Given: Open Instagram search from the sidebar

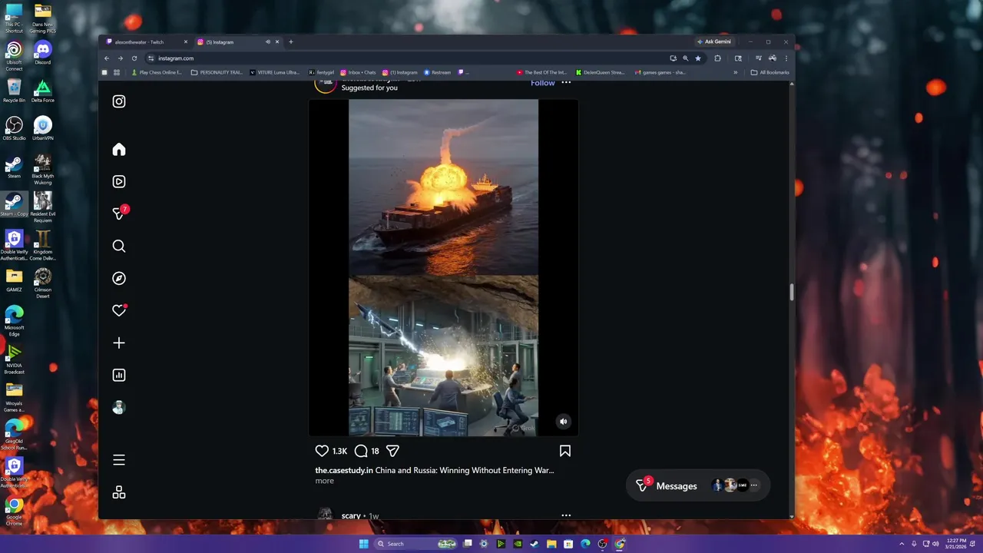Looking at the screenshot, I should pos(119,246).
